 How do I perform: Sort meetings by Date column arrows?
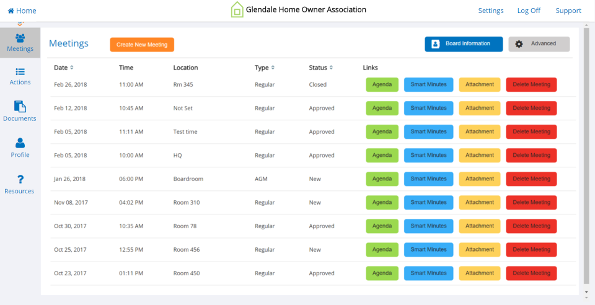[72, 68]
